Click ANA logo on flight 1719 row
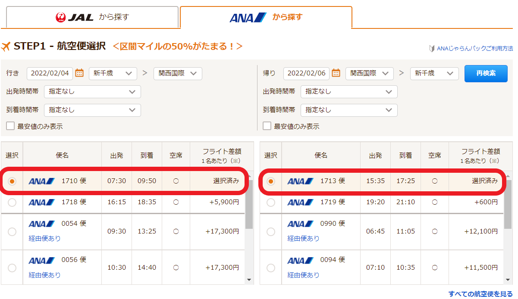 [x=301, y=202]
